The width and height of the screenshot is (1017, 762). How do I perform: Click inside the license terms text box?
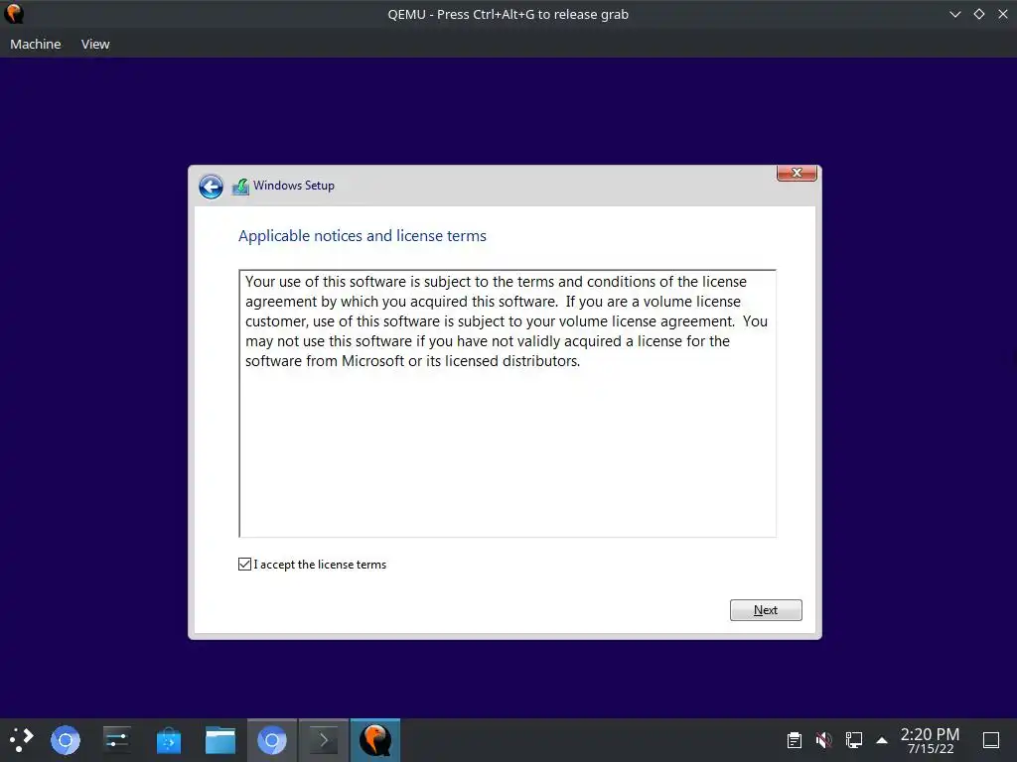(x=508, y=403)
